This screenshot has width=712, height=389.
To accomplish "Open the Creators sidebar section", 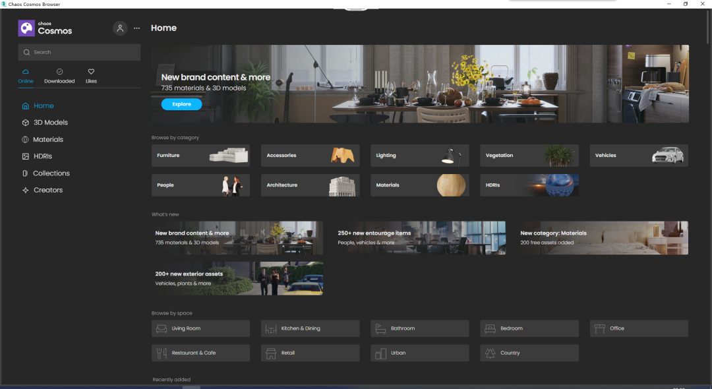I will click(x=47, y=190).
